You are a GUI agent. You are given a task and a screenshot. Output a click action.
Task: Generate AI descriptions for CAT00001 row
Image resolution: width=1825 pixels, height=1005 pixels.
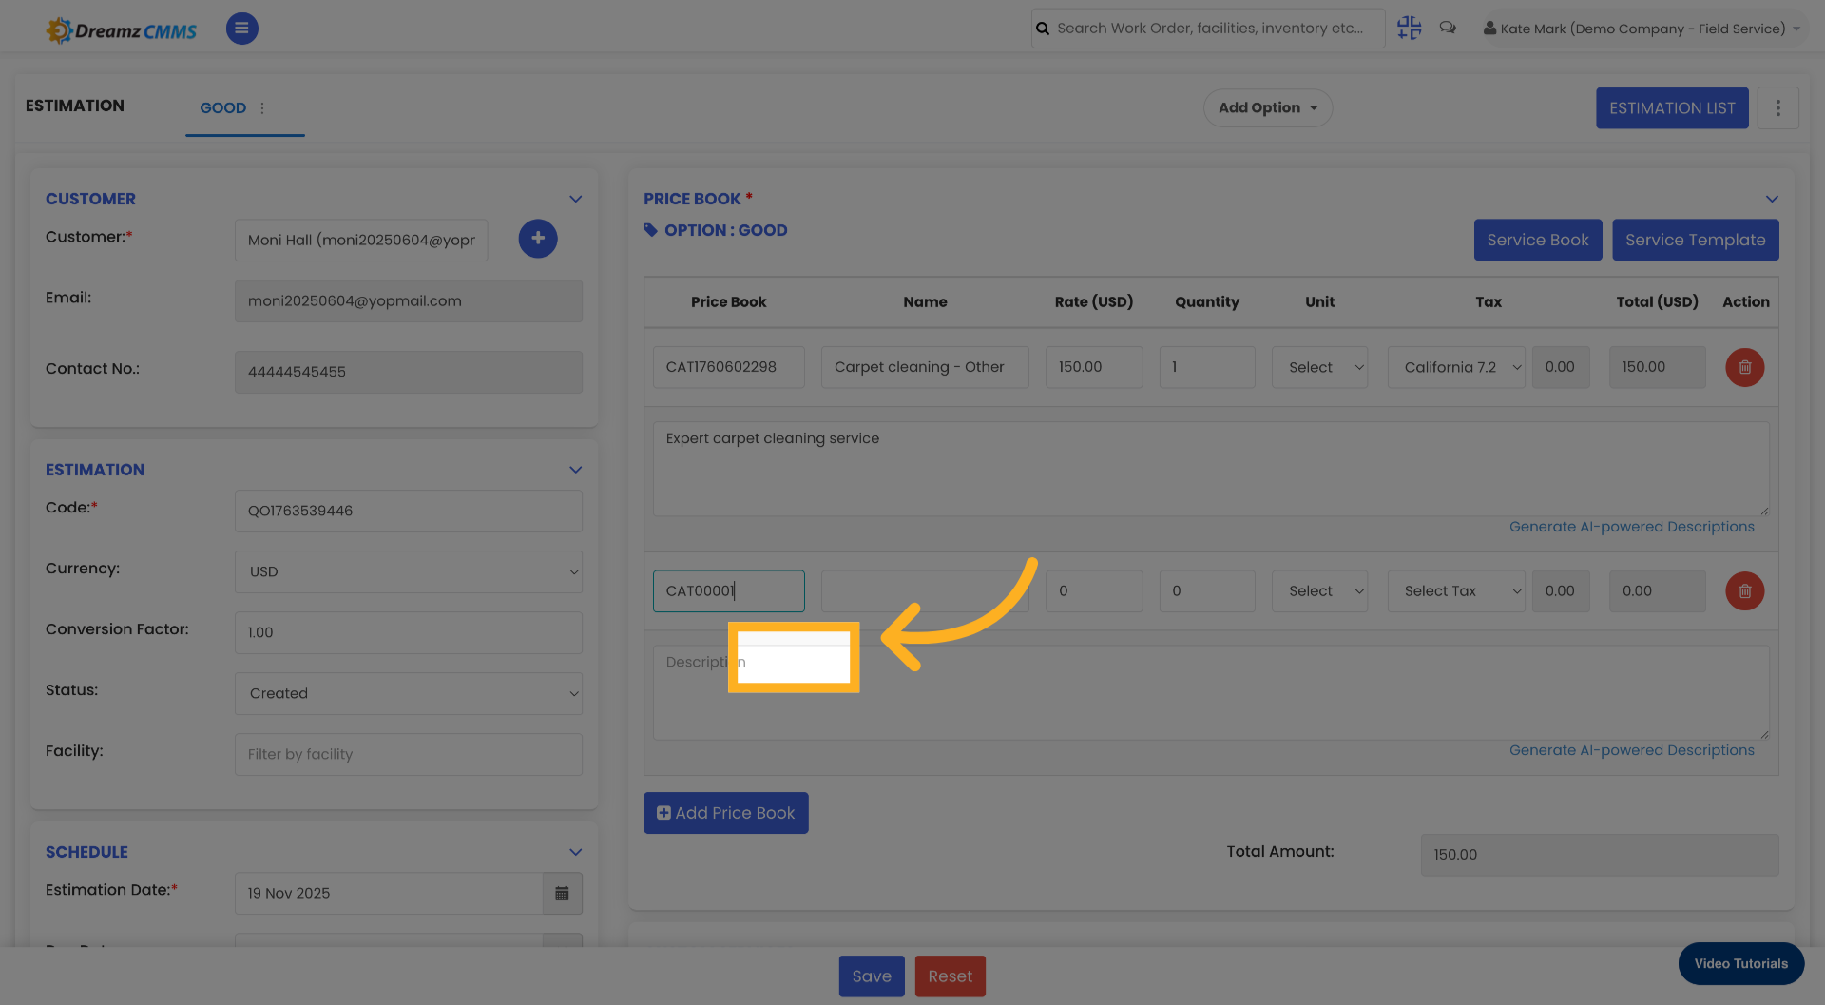click(x=1631, y=750)
